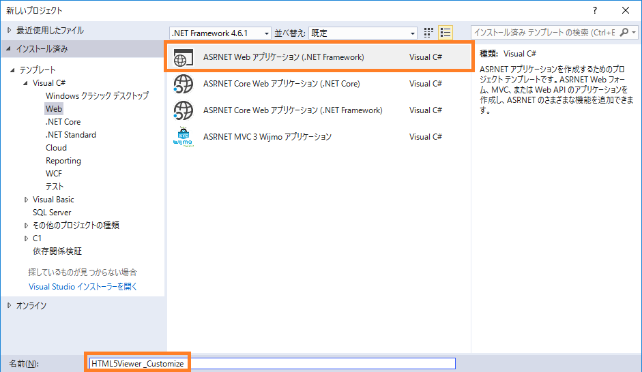Click ASP.NET Core (.NET Framework) template icon
The image size is (642, 372).
point(183,110)
